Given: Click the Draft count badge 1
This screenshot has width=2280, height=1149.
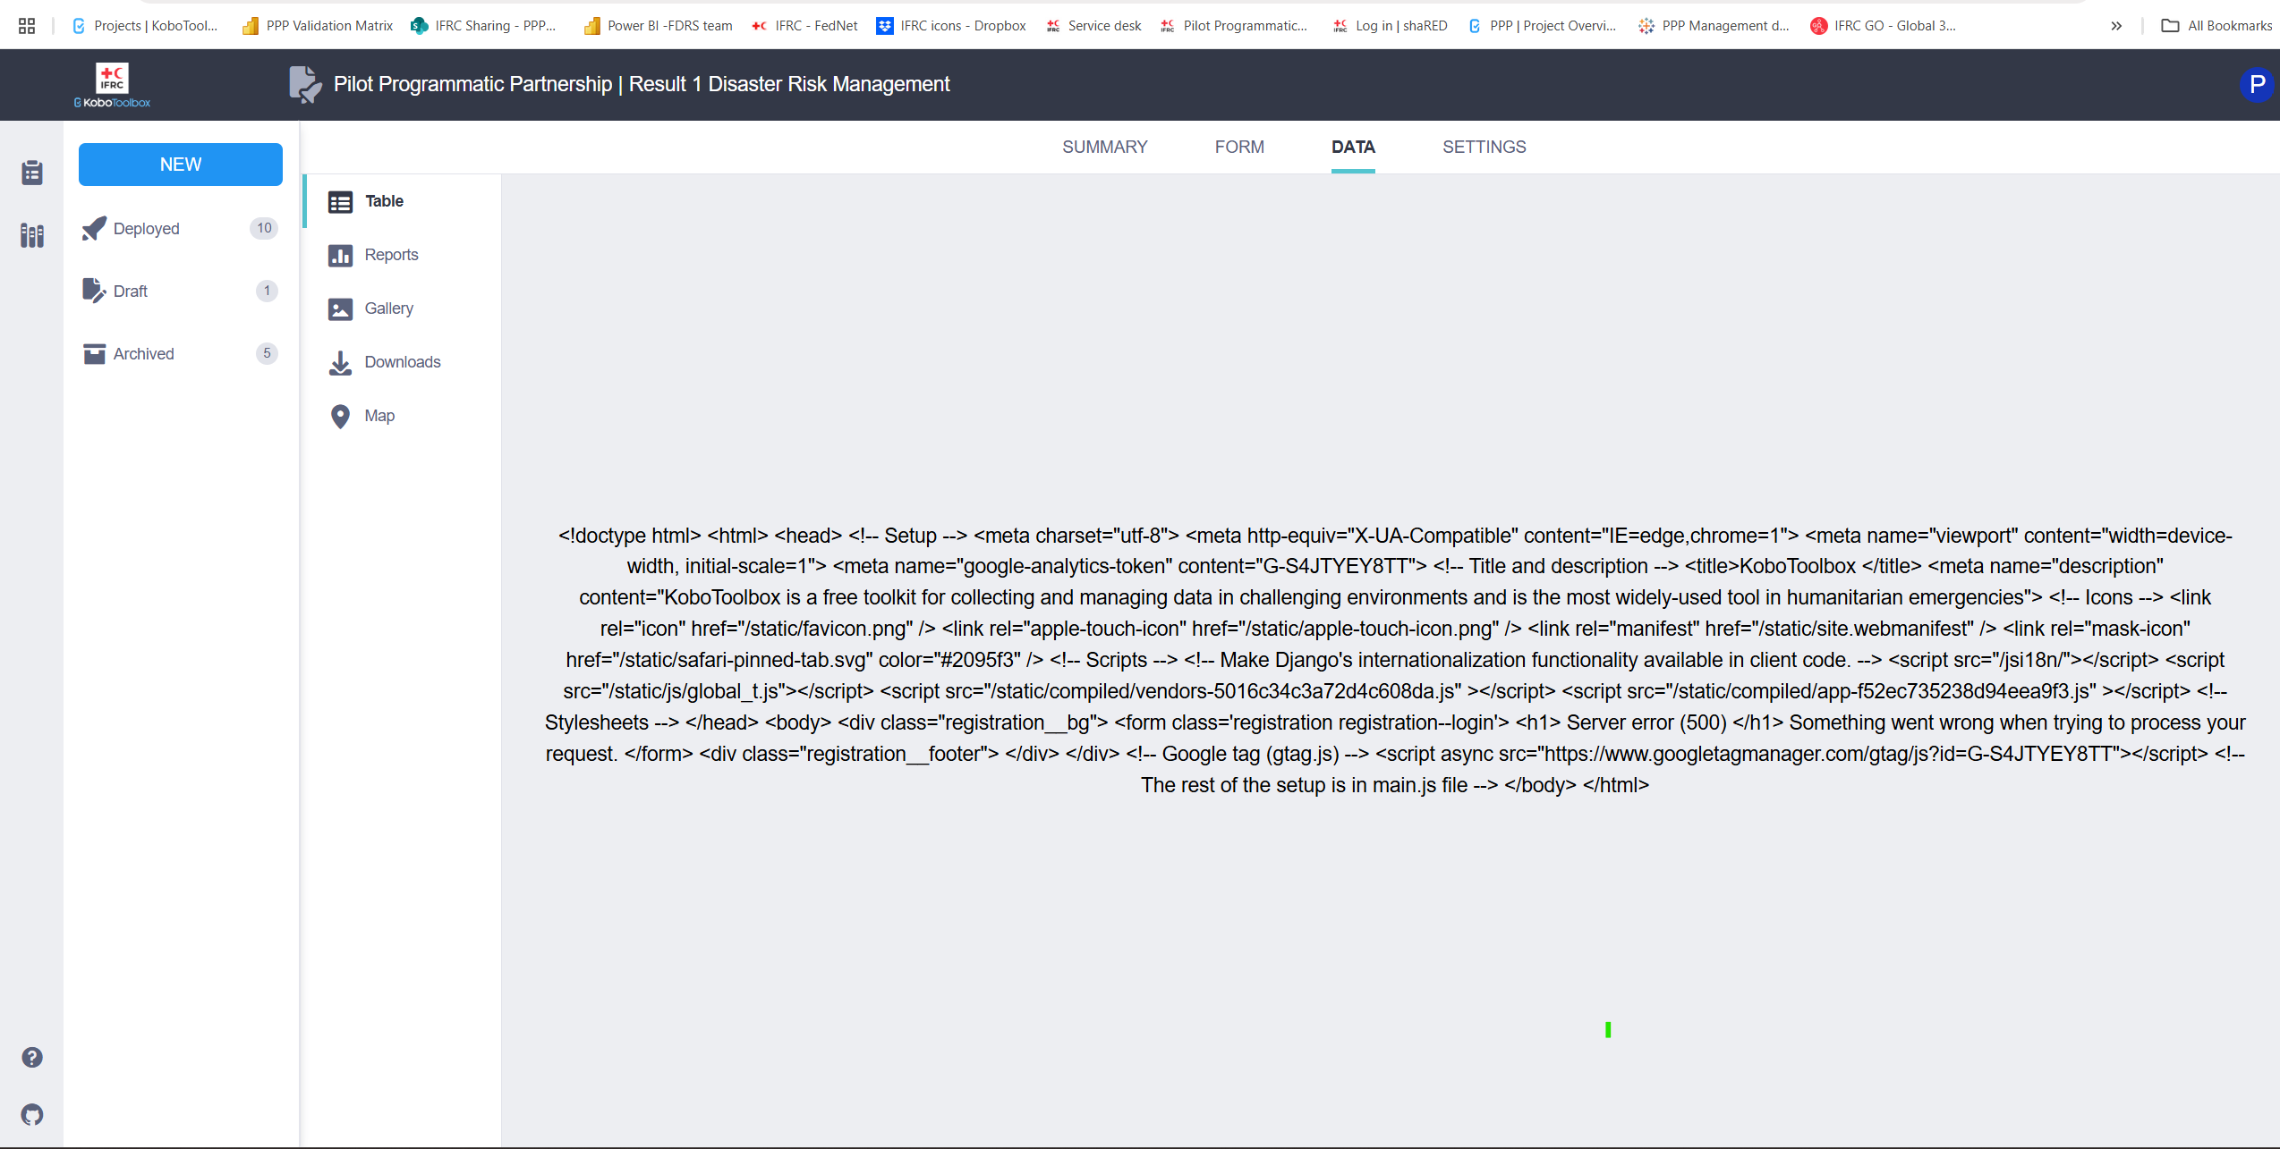Looking at the screenshot, I should (x=267, y=291).
